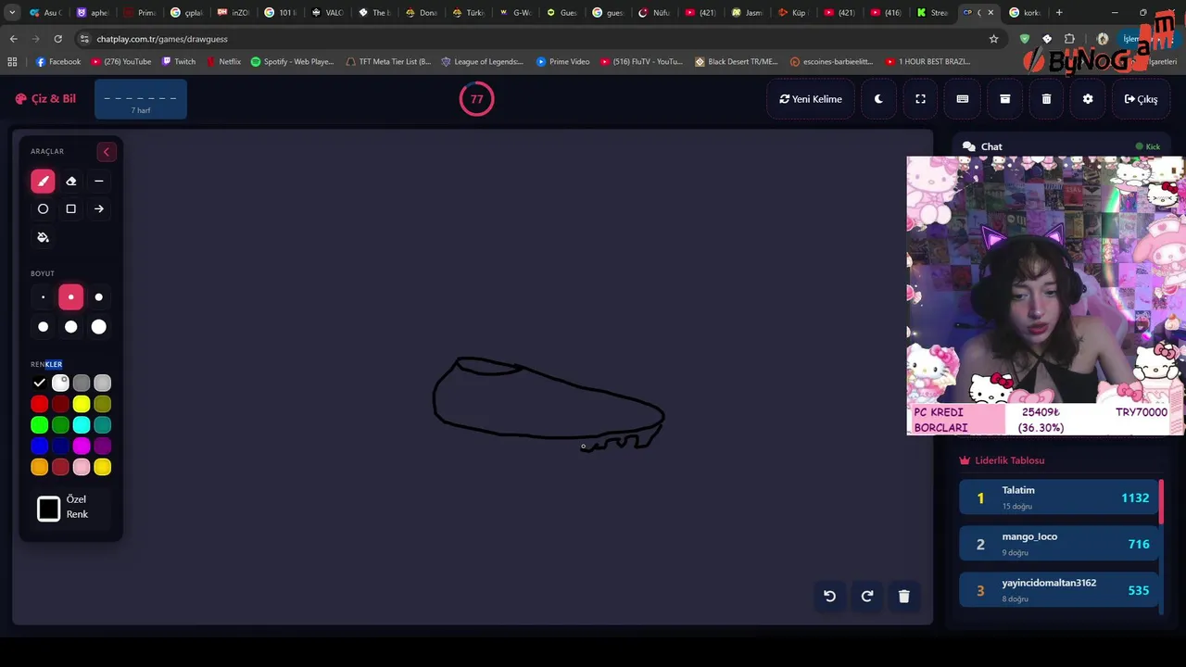
Task: Choose the fifth brush size dot
Action: pos(70,327)
